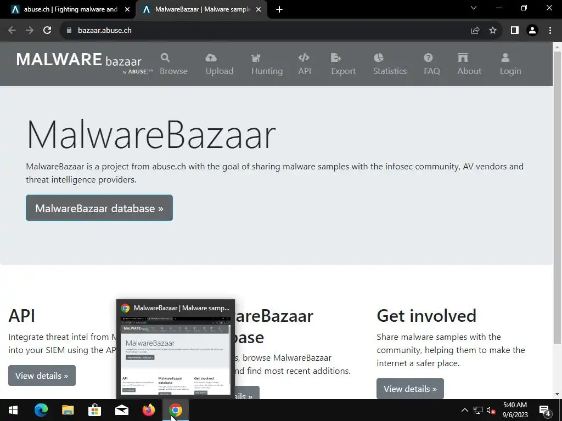
Task: Toggle the browser side panel icon
Action: 515,31
